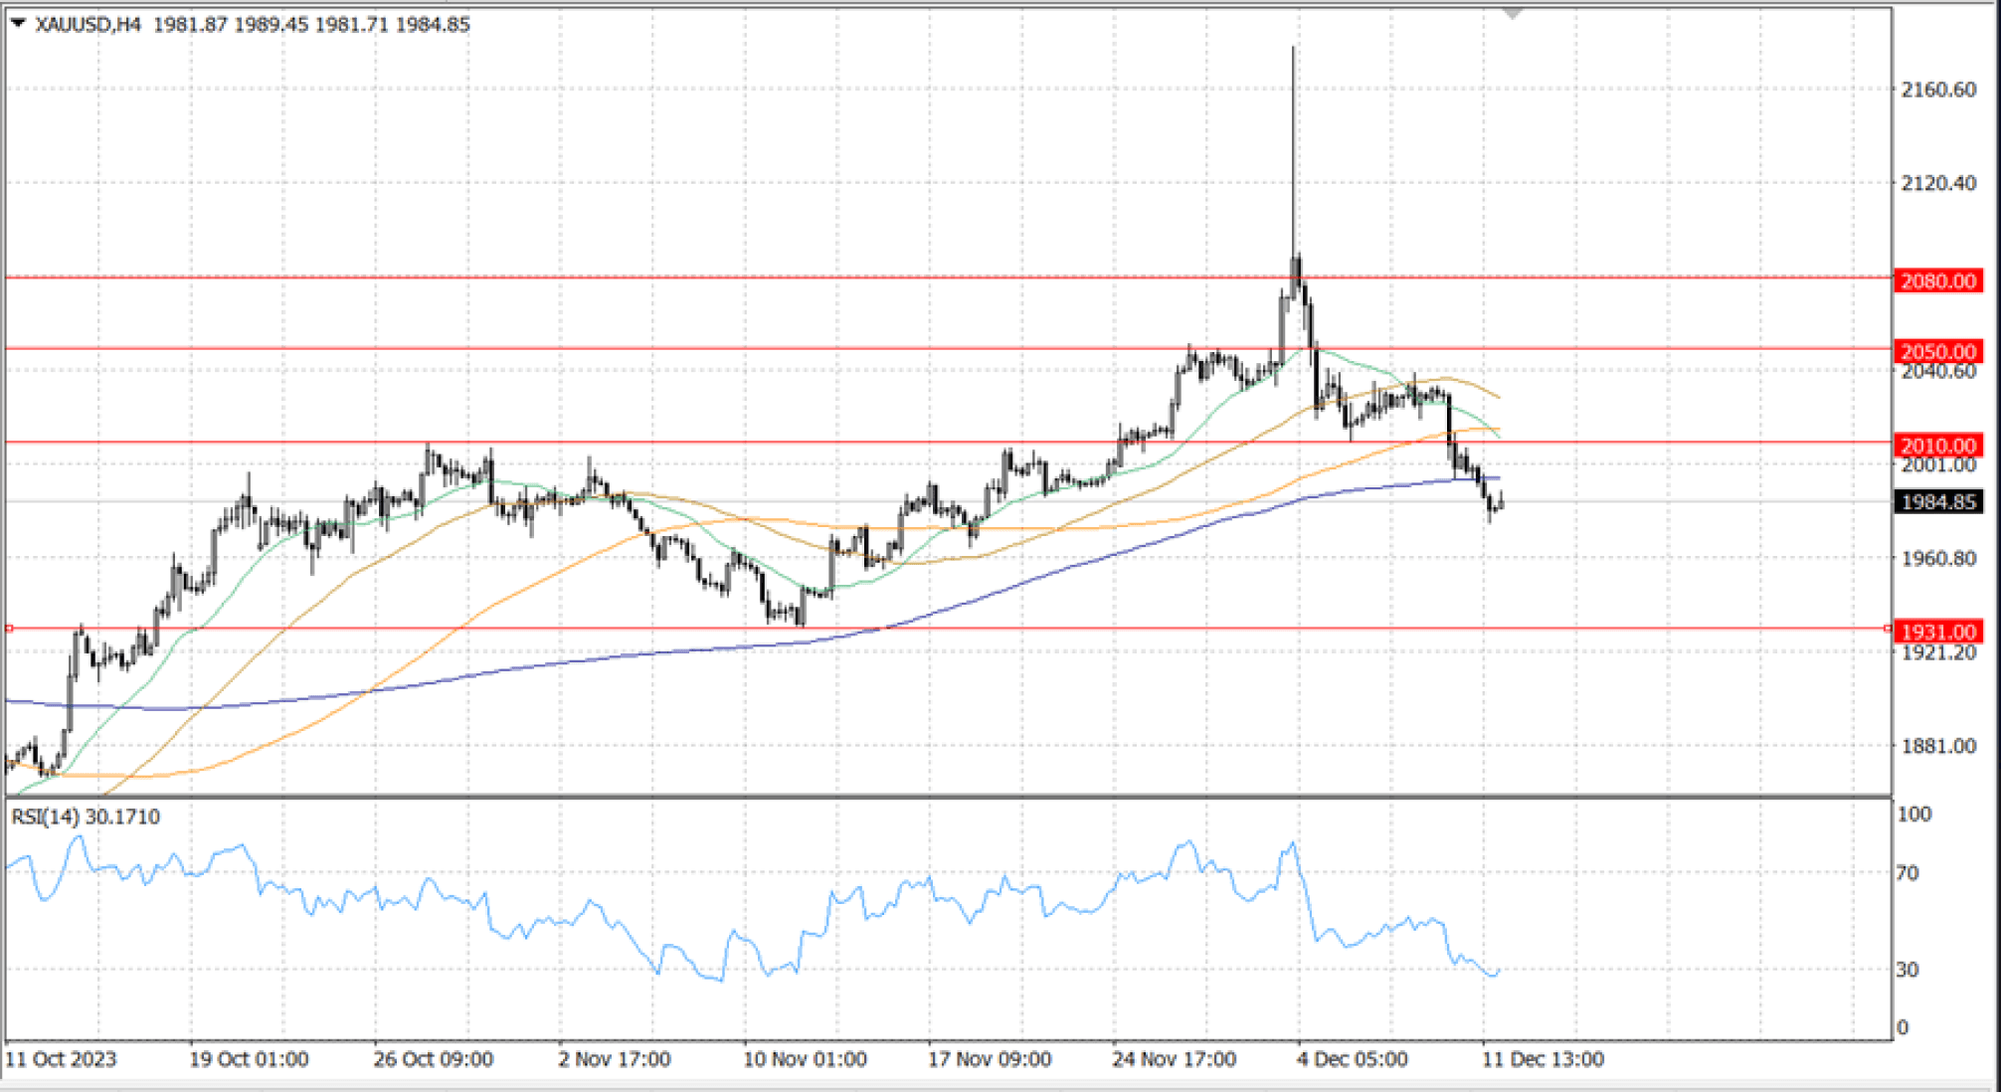The width and height of the screenshot is (2001, 1092).
Task: Click left anchor square of 1931.00 line
Action: tap(9, 628)
